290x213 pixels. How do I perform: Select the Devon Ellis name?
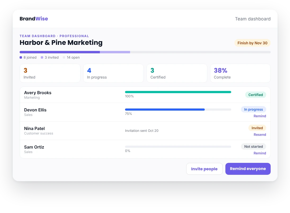click(x=35, y=110)
